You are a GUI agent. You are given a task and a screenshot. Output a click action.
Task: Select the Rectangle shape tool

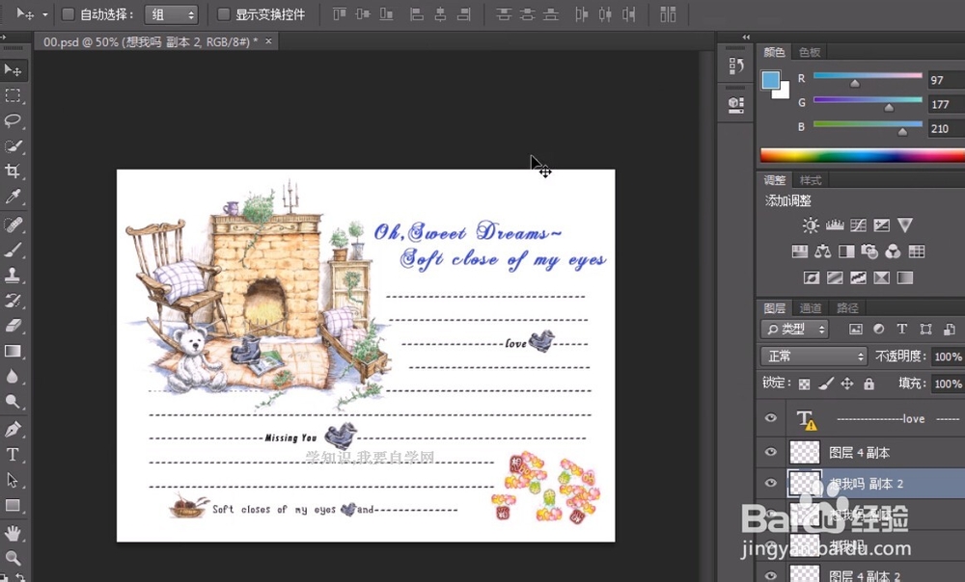[x=13, y=505]
